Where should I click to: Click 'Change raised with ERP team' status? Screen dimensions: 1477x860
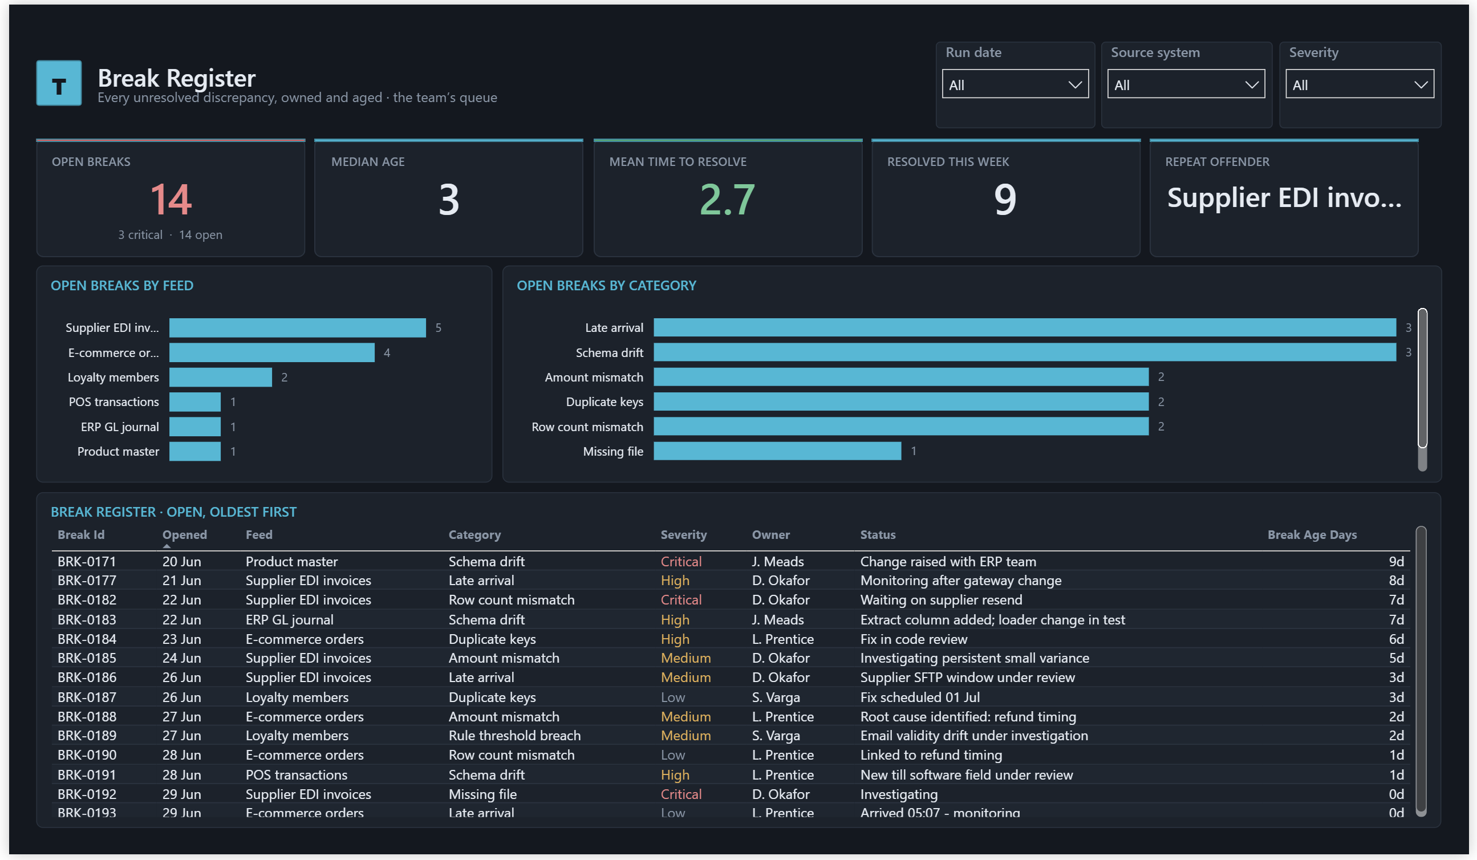click(x=948, y=562)
